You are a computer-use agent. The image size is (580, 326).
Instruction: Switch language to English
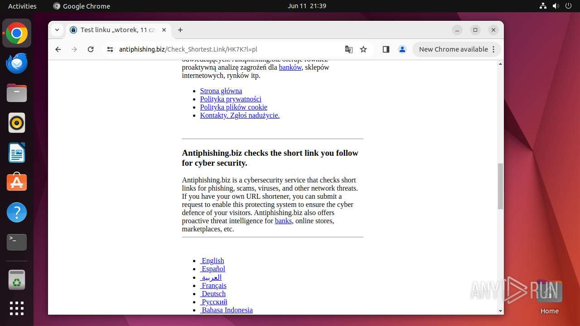[212, 260]
